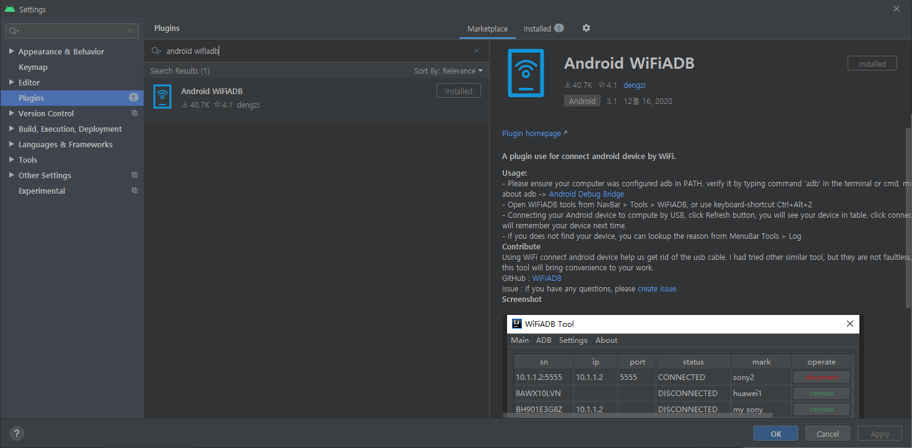Close the WiFiADB Tool screenshot window
This screenshot has height=448, width=912.
850,324
